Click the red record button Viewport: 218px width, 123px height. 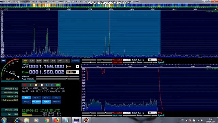click(x=25, y=85)
